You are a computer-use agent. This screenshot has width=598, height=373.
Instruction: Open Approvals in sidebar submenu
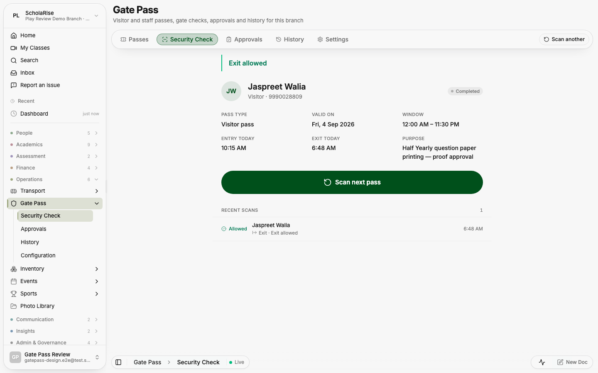[x=55, y=229]
